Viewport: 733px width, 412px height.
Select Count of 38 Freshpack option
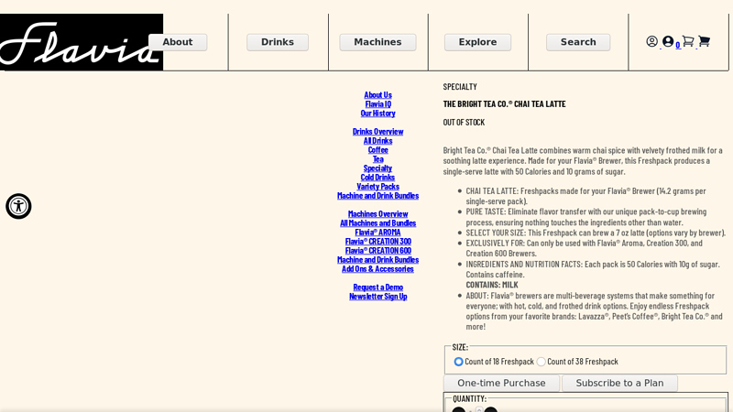[542, 362]
